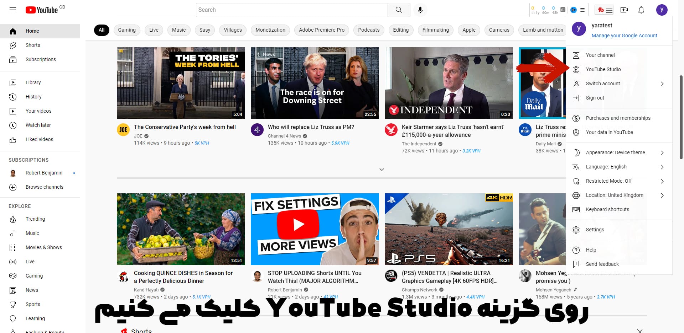Screen dimensions: 684x333
Task: Expand the Switch account submenu
Action: click(602, 84)
